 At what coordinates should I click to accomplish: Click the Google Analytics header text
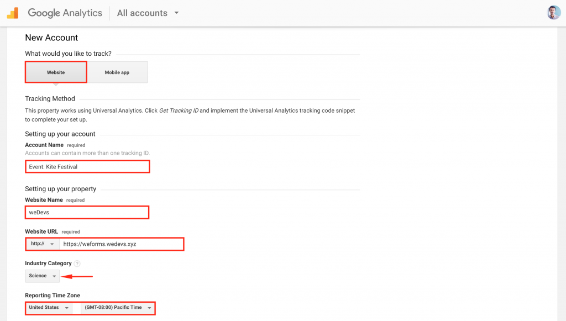point(65,12)
